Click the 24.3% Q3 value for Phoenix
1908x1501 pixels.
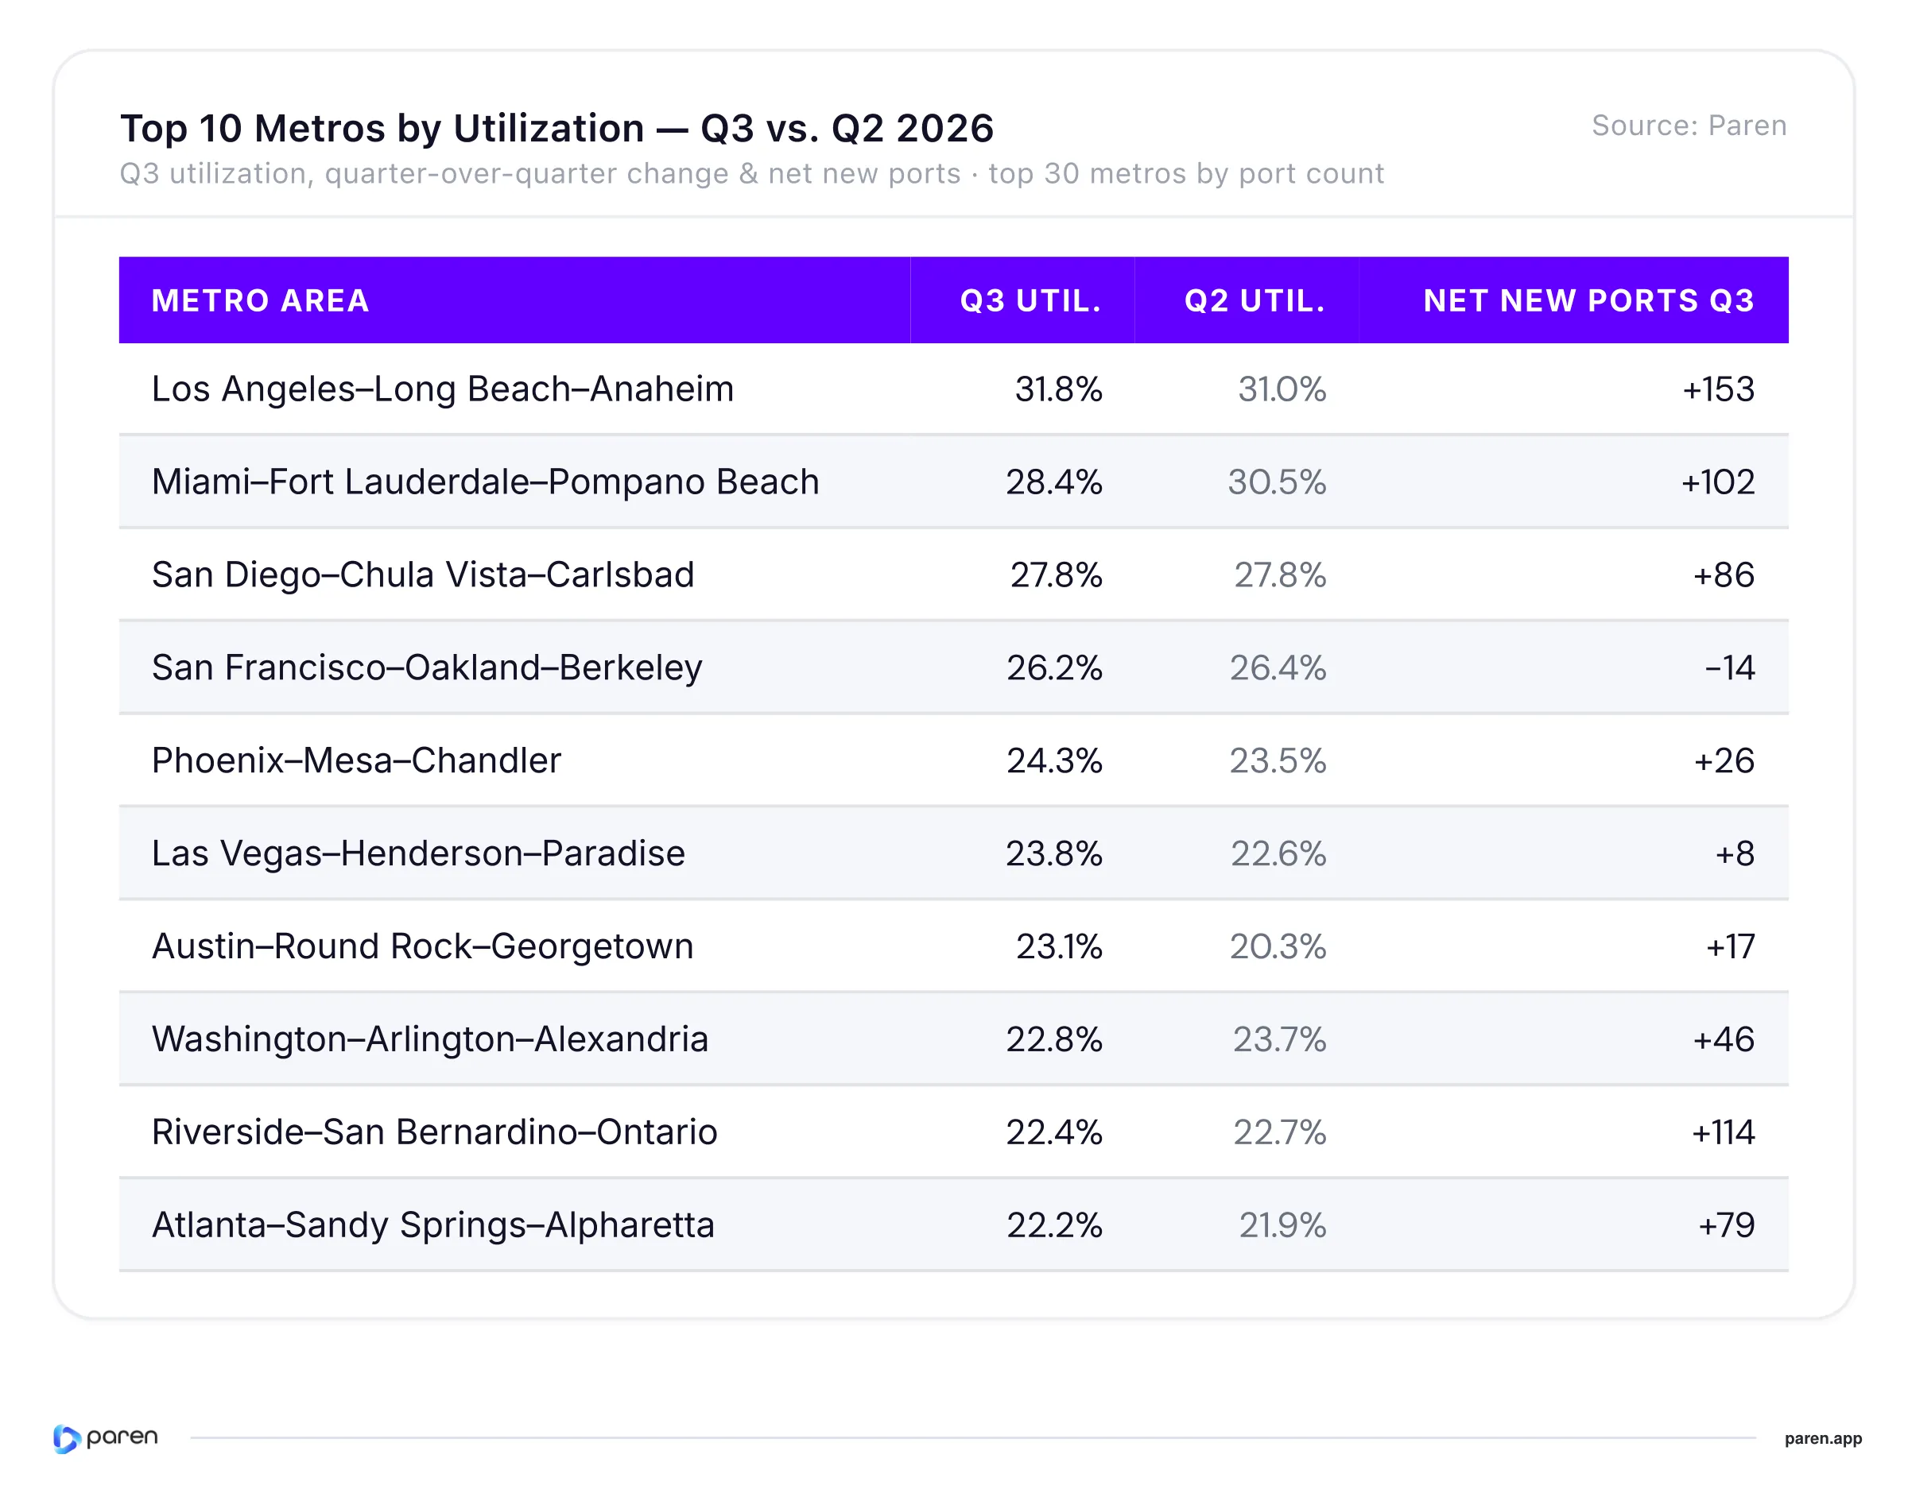pyautogui.click(x=1054, y=760)
